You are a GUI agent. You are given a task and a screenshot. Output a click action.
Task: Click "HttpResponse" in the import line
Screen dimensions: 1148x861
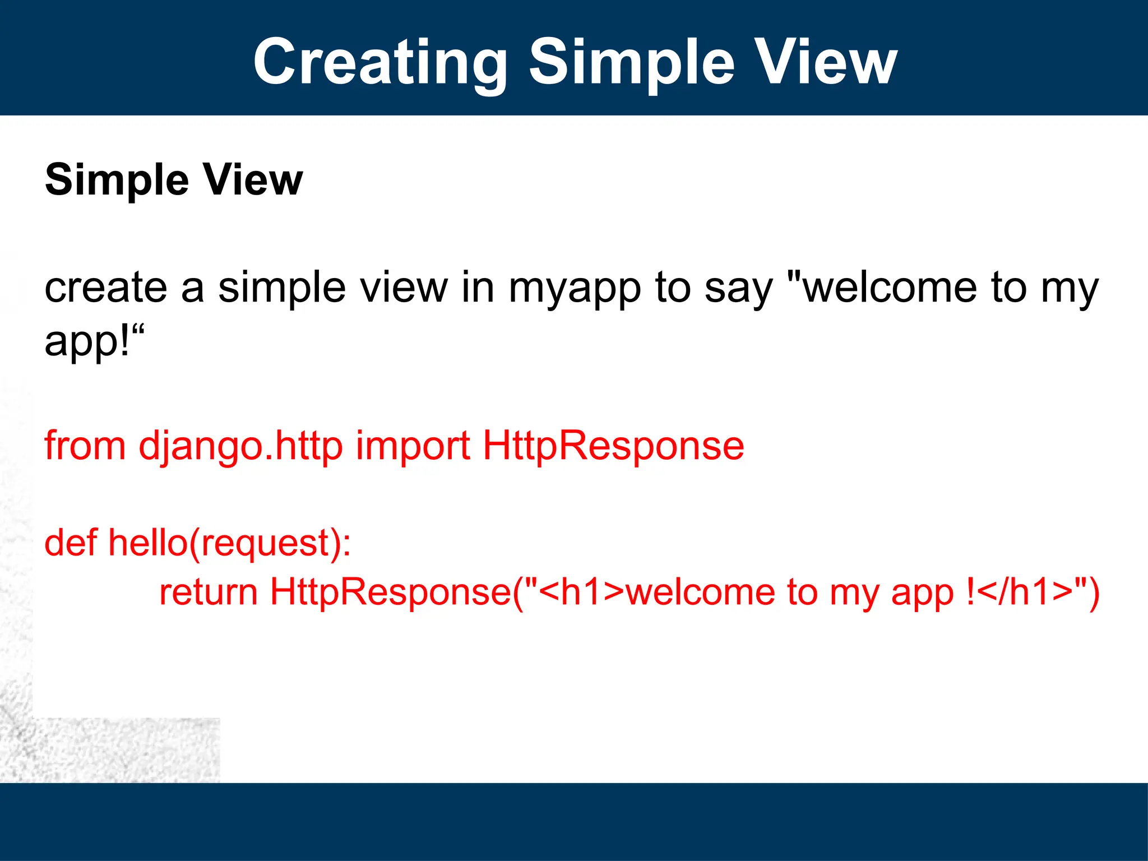613,446
